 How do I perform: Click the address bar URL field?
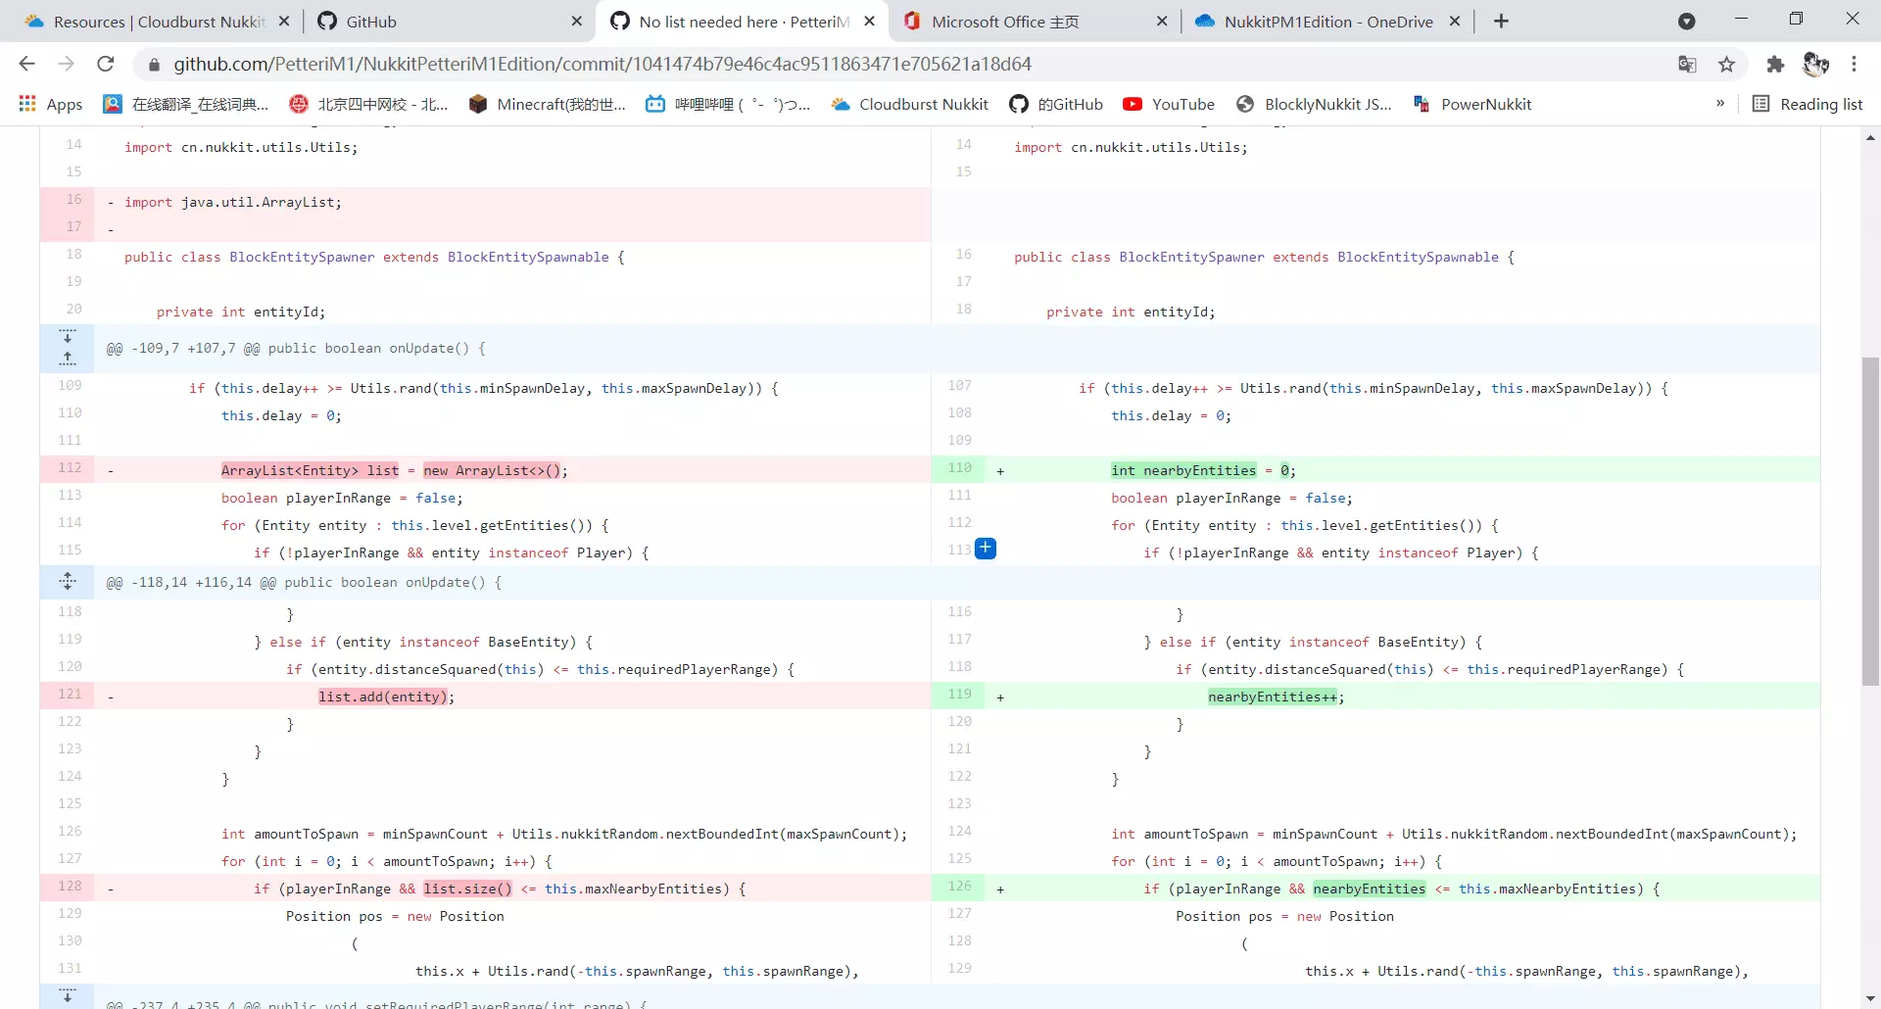point(911,64)
